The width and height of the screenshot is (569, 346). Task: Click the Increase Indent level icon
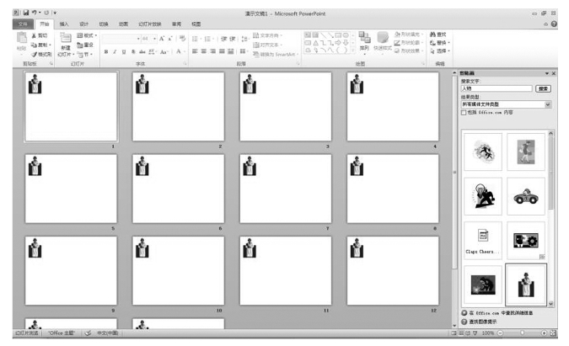(x=233, y=39)
